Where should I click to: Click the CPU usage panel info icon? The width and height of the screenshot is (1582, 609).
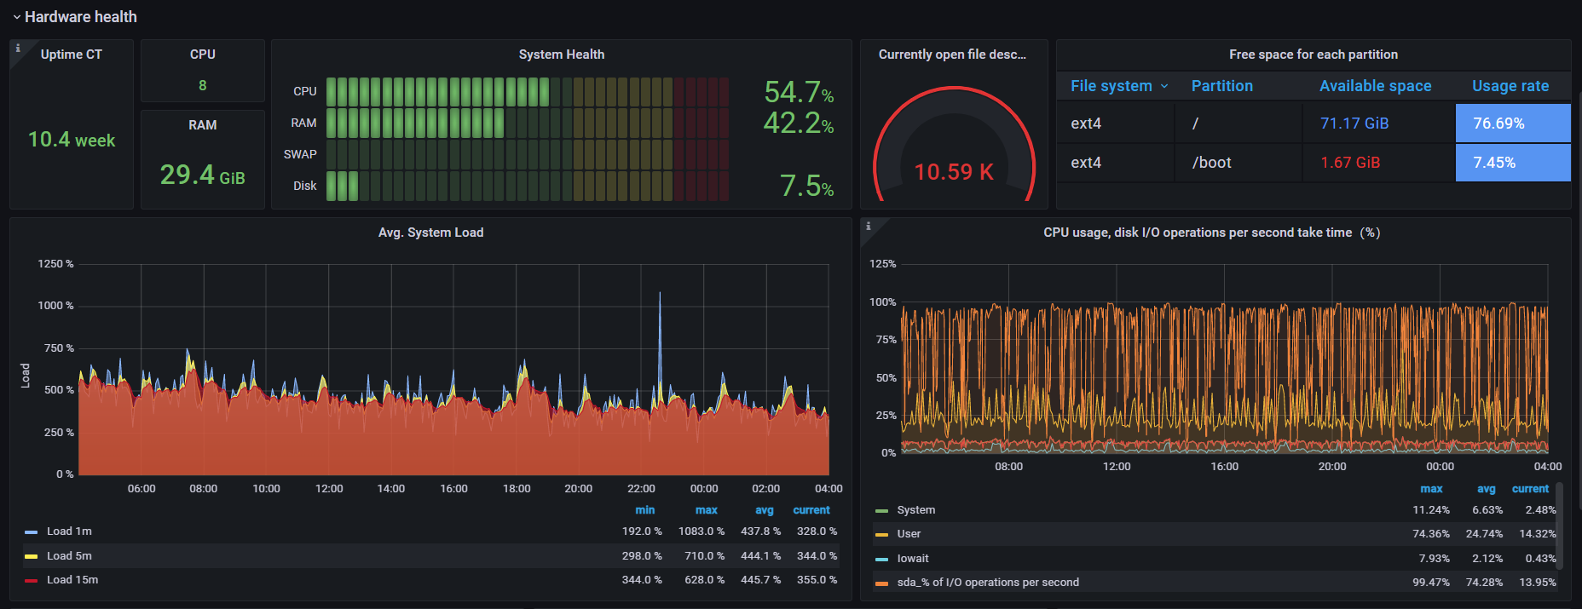pos(869,227)
